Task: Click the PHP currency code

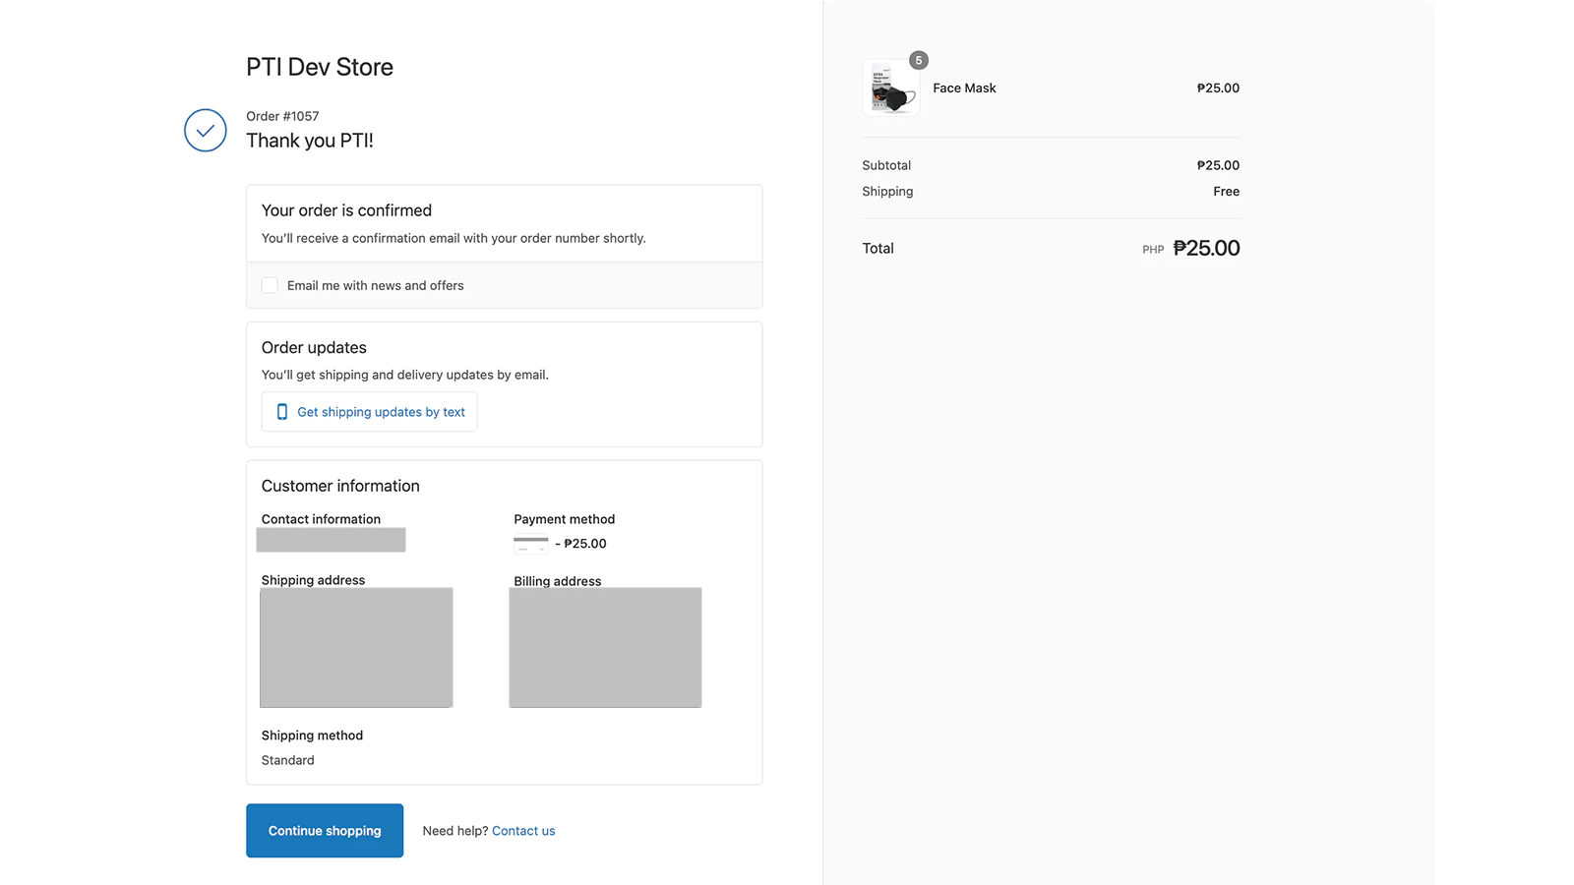Action: click(1153, 250)
